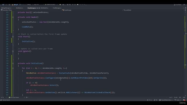Screen dimensions: 187x105
Task: Click skinButtonPrefab argument on line 38
Action: pyautogui.click(x=79, y=73)
